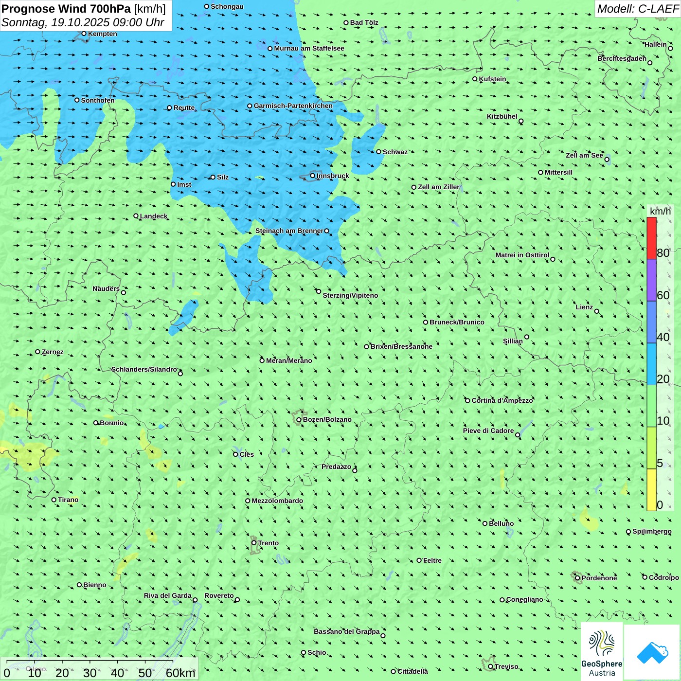Viewport: 681px width, 681px height.
Task: Click the 'Steinach am Brenner' label
Action: pyautogui.click(x=289, y=231)
